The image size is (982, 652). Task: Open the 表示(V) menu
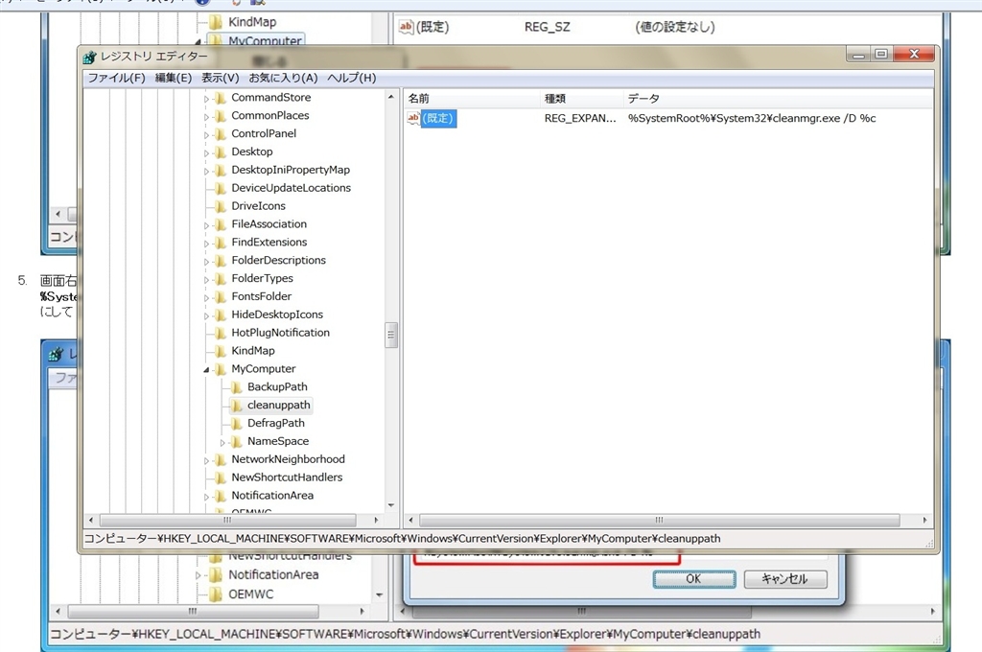point(220,78)
